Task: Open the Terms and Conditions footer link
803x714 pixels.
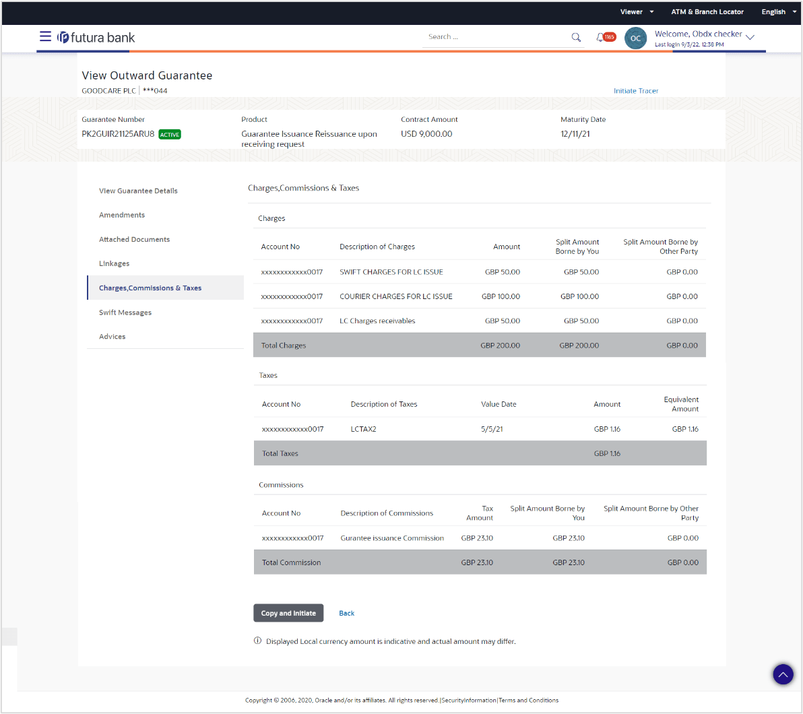Action: click(x=529, y=700)
